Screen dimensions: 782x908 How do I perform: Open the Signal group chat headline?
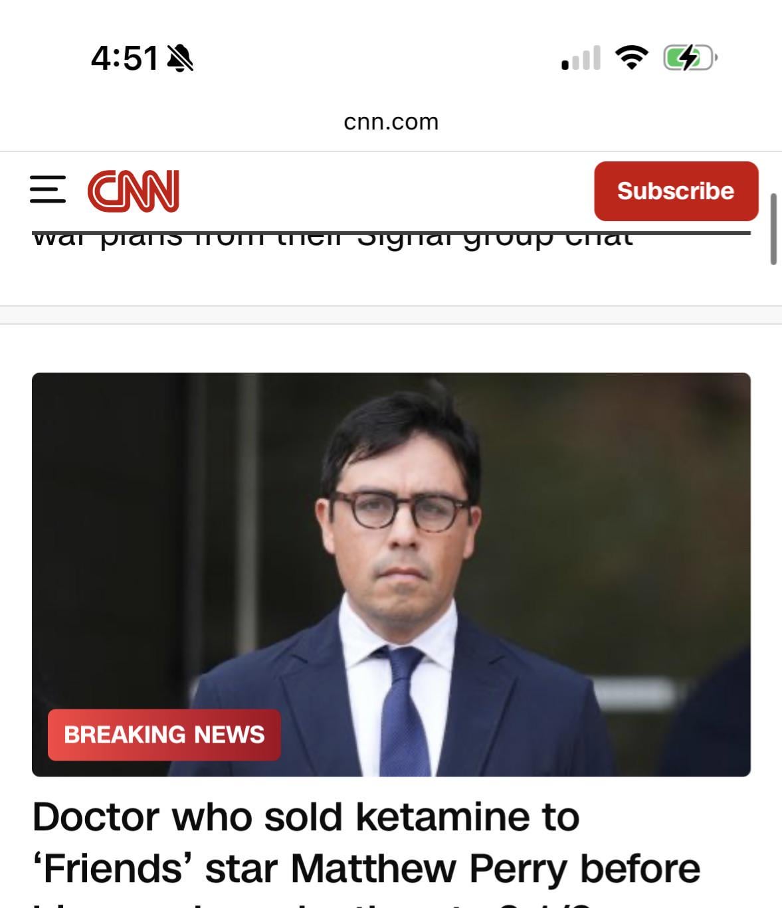tap(332, 238)
